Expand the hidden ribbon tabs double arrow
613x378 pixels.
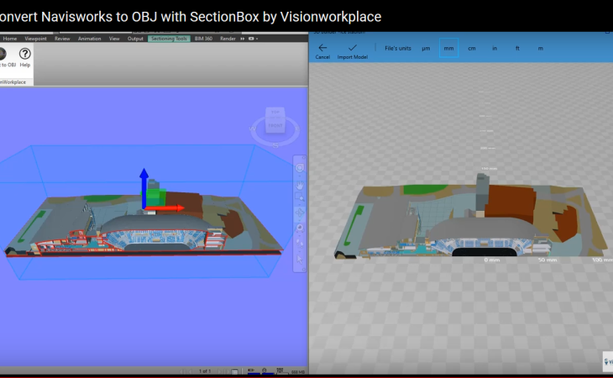coord(243,39)
